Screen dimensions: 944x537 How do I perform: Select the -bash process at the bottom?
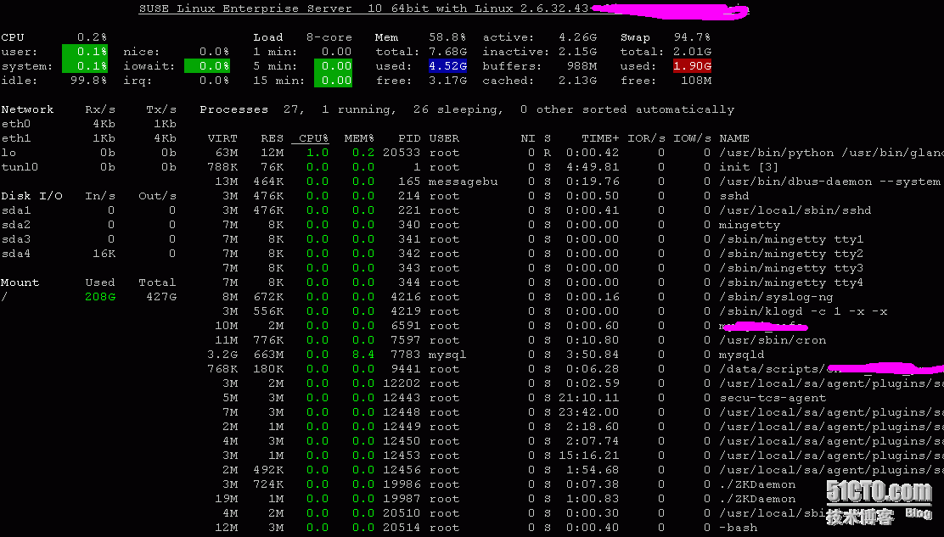click(738, 528)
